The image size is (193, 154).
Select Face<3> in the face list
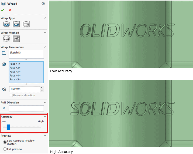pyautogui.click(x=15, y=72)
